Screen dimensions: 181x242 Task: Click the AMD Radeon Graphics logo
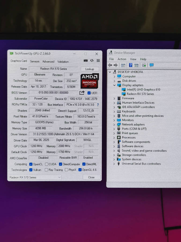click(90, 81)
